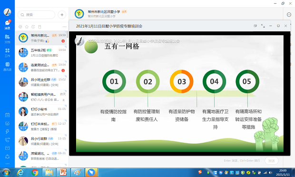295x177 pixels.
Task: Open the 连麦测试企... conversation
Action: pyautogui.click(x=41, y=68)
